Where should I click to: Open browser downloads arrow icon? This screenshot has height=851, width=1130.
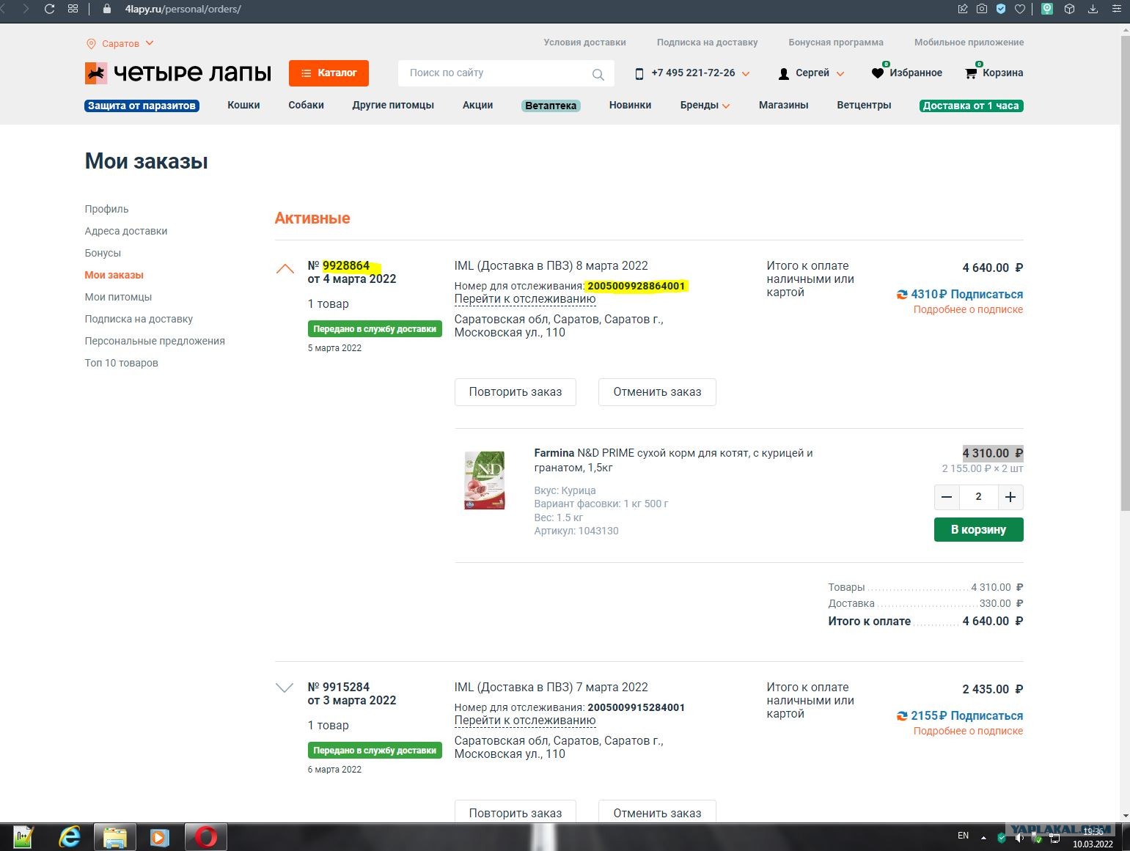point(1093,10)
